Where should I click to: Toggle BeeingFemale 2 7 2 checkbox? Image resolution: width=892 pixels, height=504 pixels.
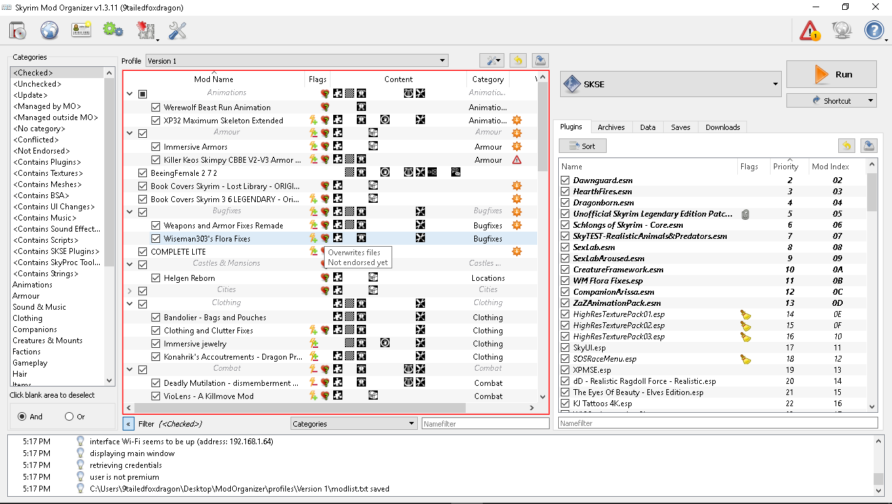tap(143, 173)
